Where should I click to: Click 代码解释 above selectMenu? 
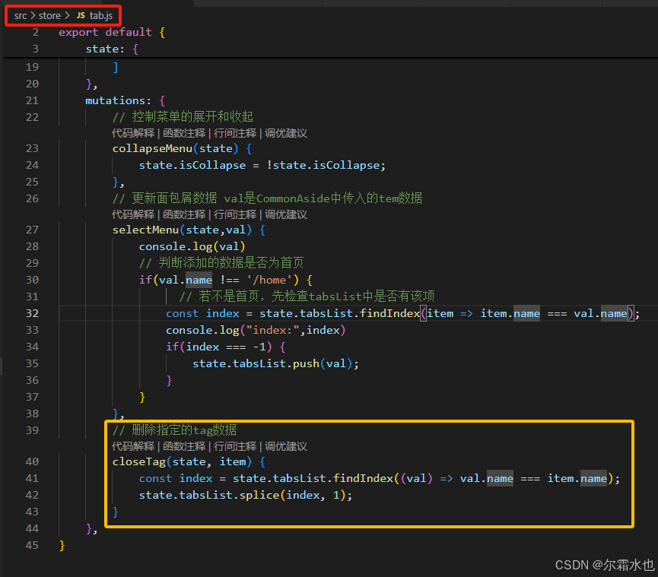coord(133,214)
